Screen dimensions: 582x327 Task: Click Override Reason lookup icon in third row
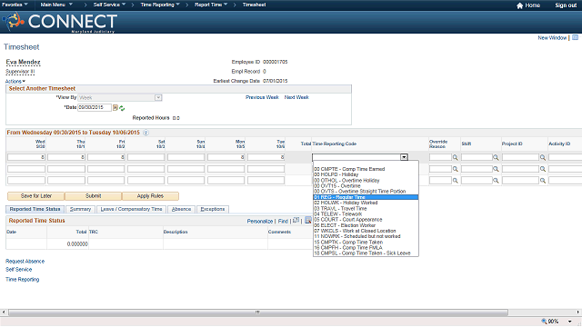[455, 181]
